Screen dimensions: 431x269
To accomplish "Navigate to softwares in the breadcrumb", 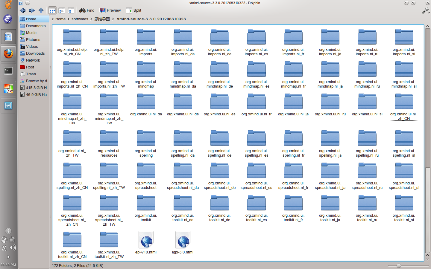I will 80,19.
